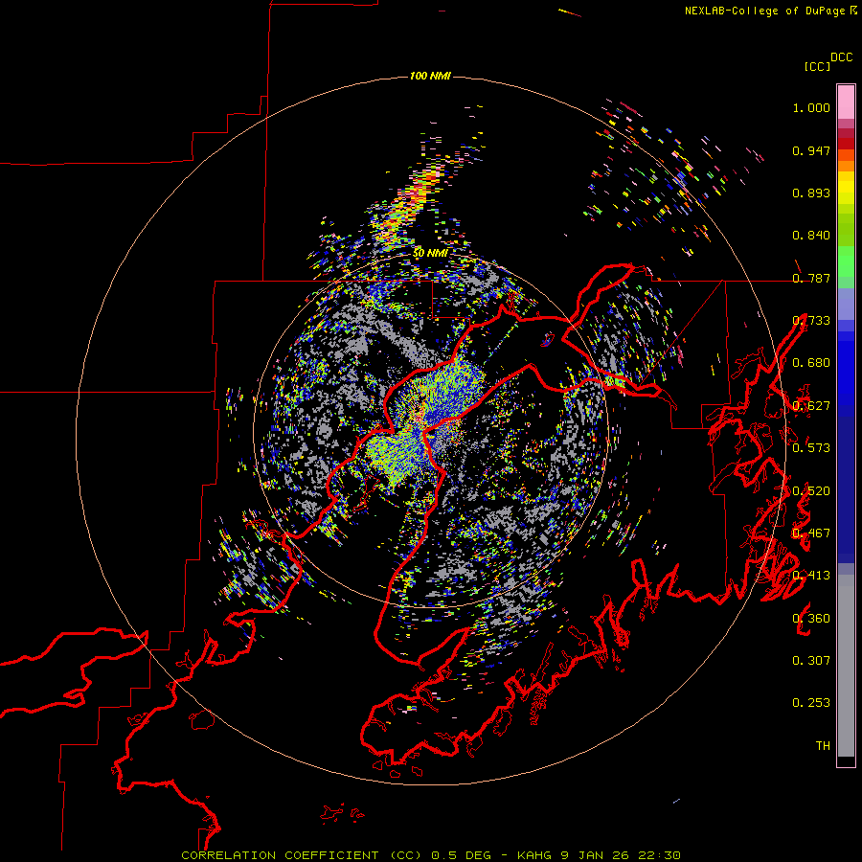Click the DCC label above the color bar

pos(842,57)
